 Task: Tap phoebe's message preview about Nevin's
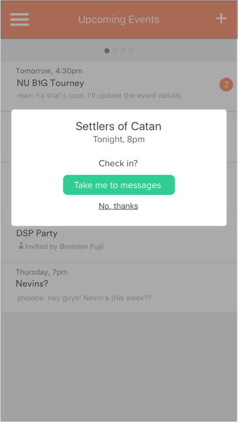click(84, 298)
